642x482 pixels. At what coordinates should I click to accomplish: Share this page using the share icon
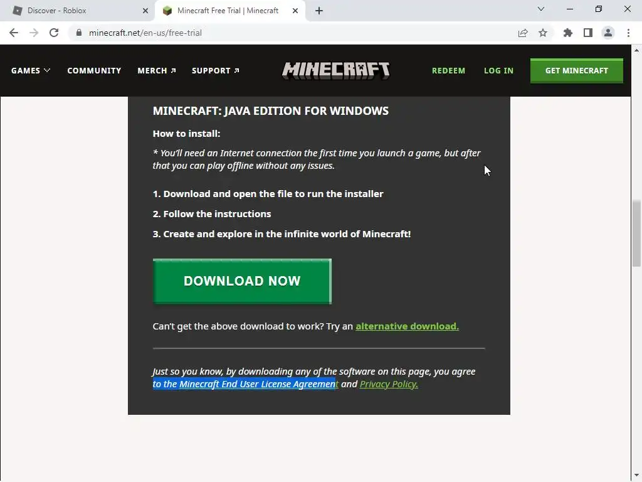523,33
